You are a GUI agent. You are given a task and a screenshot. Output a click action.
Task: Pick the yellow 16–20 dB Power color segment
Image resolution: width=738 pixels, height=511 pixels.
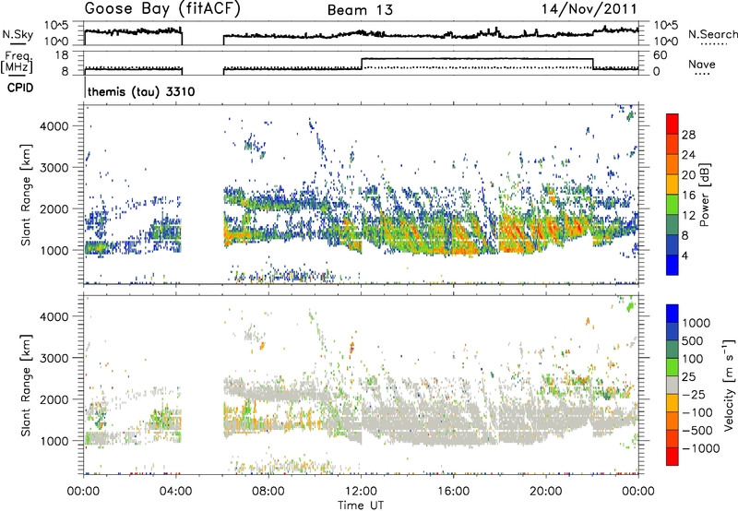[x=673, y=184]
